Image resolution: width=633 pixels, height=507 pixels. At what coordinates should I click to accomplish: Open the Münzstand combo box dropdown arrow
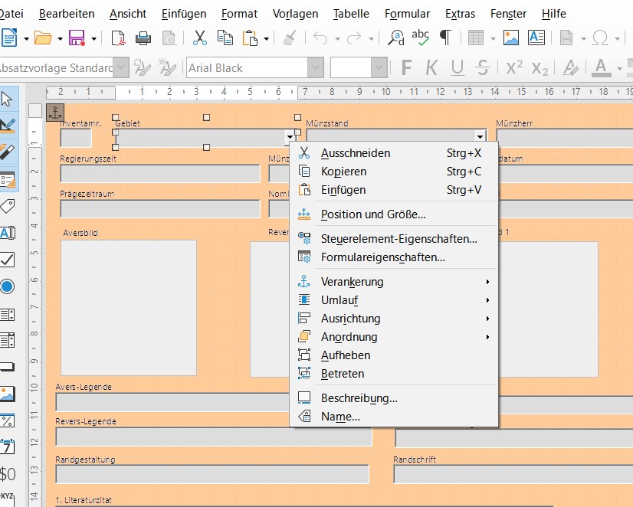coord(480,137)
